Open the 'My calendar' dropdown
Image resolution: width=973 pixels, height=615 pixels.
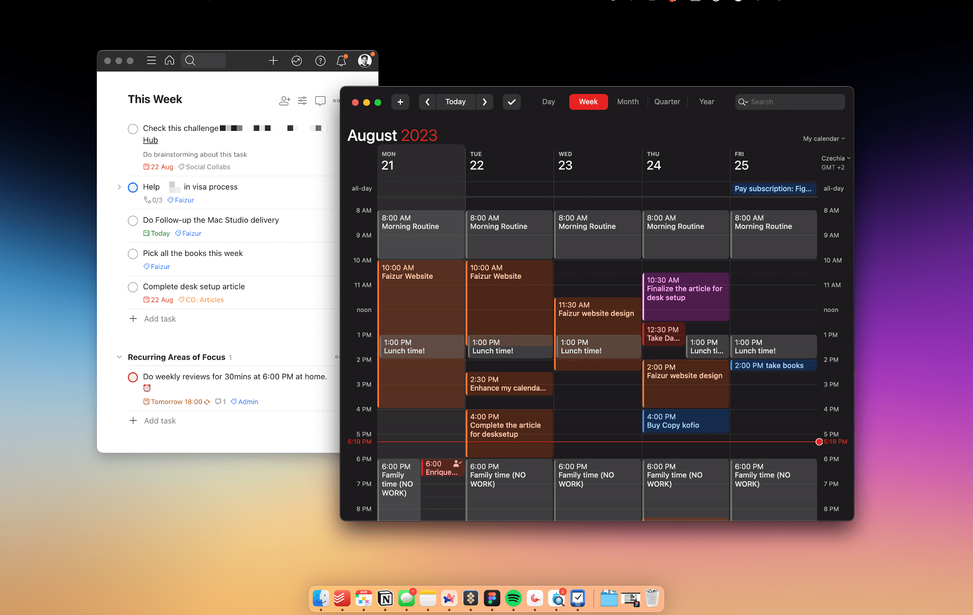[824, 138]
